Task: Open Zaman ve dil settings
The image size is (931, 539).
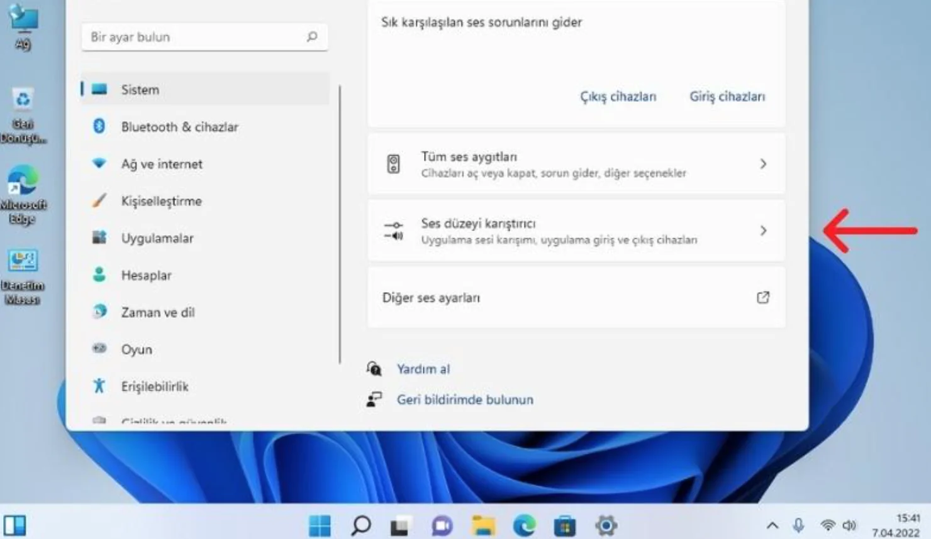Action: coord(101,312)
